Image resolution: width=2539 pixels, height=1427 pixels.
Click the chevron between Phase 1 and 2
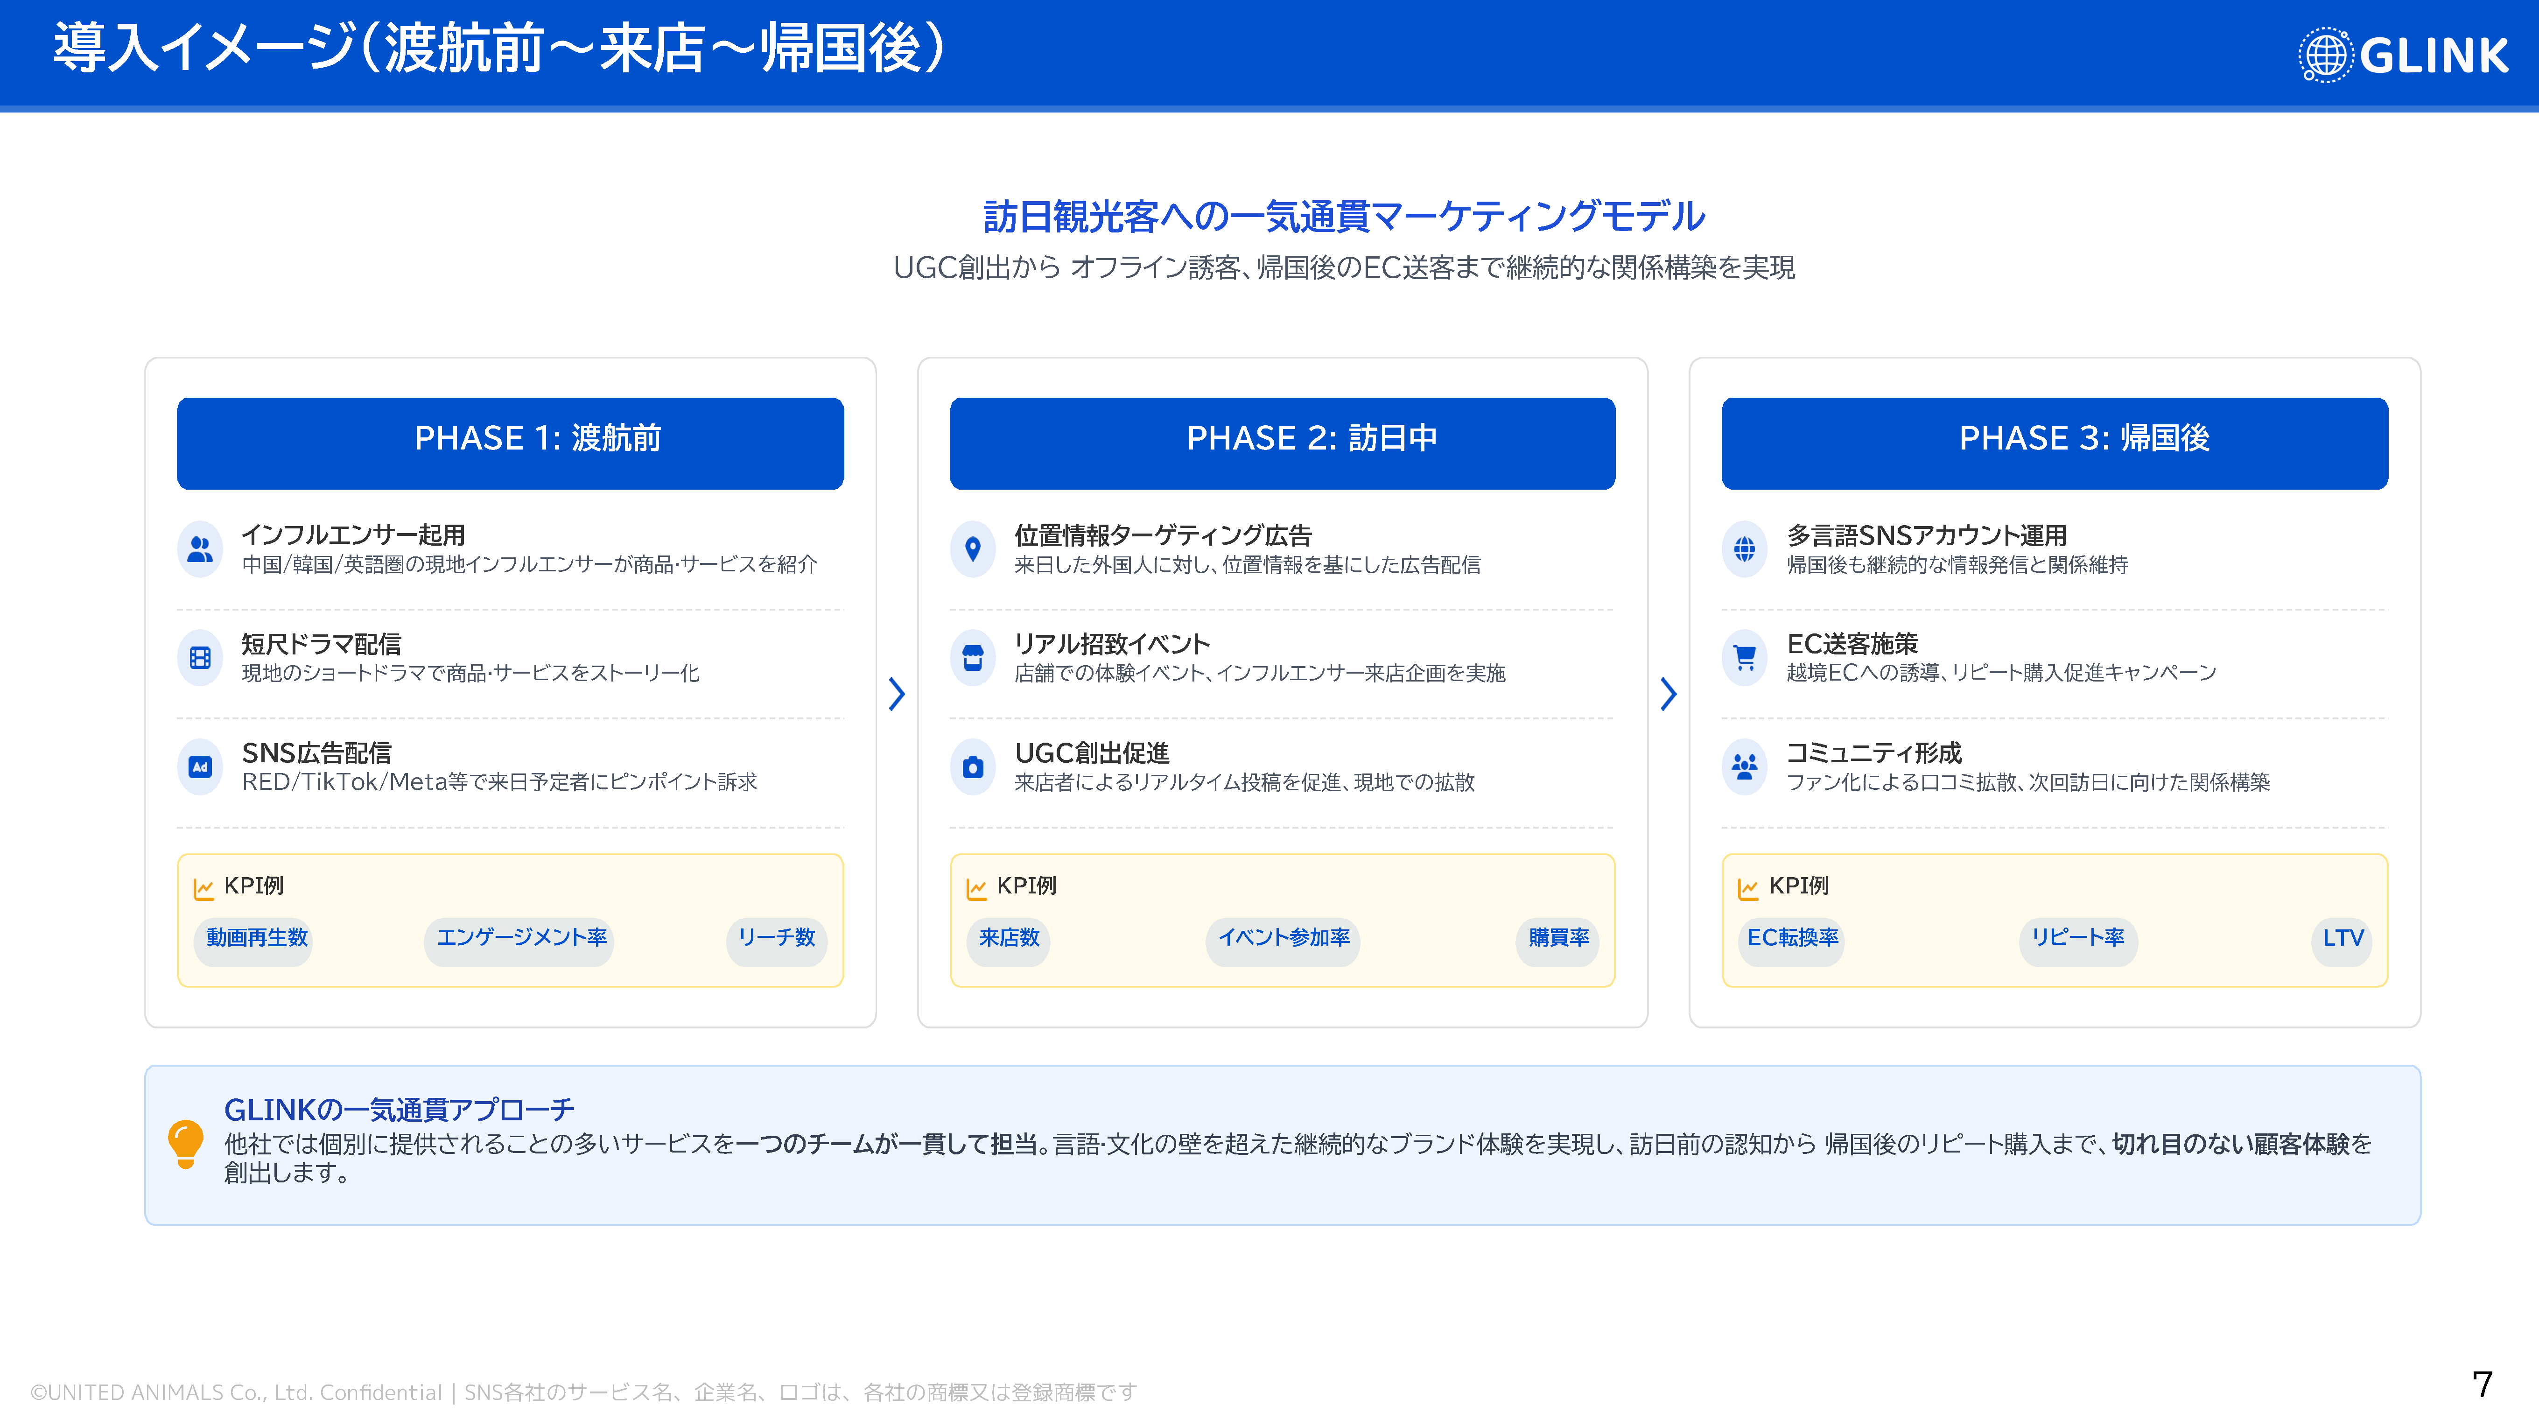896,694
